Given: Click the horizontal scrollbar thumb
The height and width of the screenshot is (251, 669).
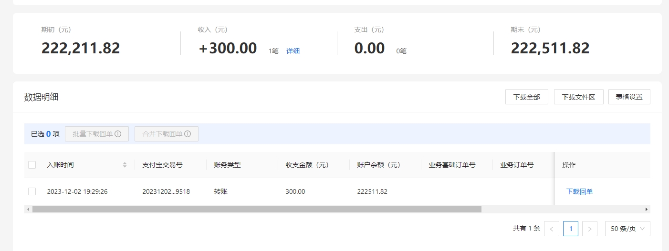Looking at the screenshot, I should click(257, 209).
